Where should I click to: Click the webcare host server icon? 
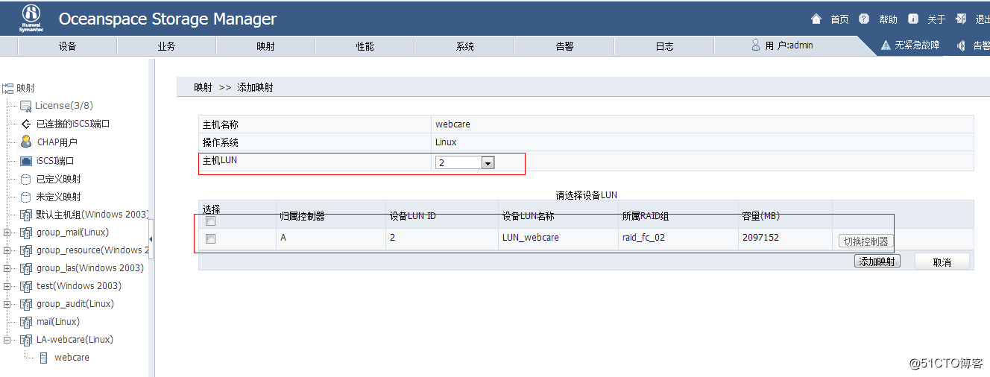(43, 358)
